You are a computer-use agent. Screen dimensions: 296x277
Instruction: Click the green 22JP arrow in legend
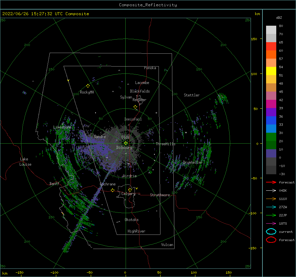pos(271,215)
